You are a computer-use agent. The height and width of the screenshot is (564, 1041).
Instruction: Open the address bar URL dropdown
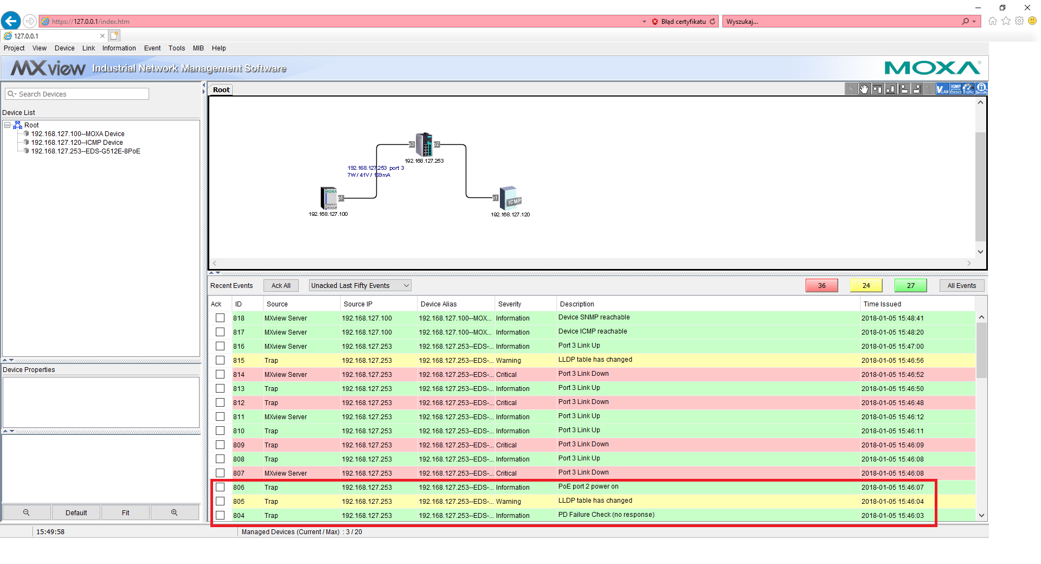click(644, 22)
